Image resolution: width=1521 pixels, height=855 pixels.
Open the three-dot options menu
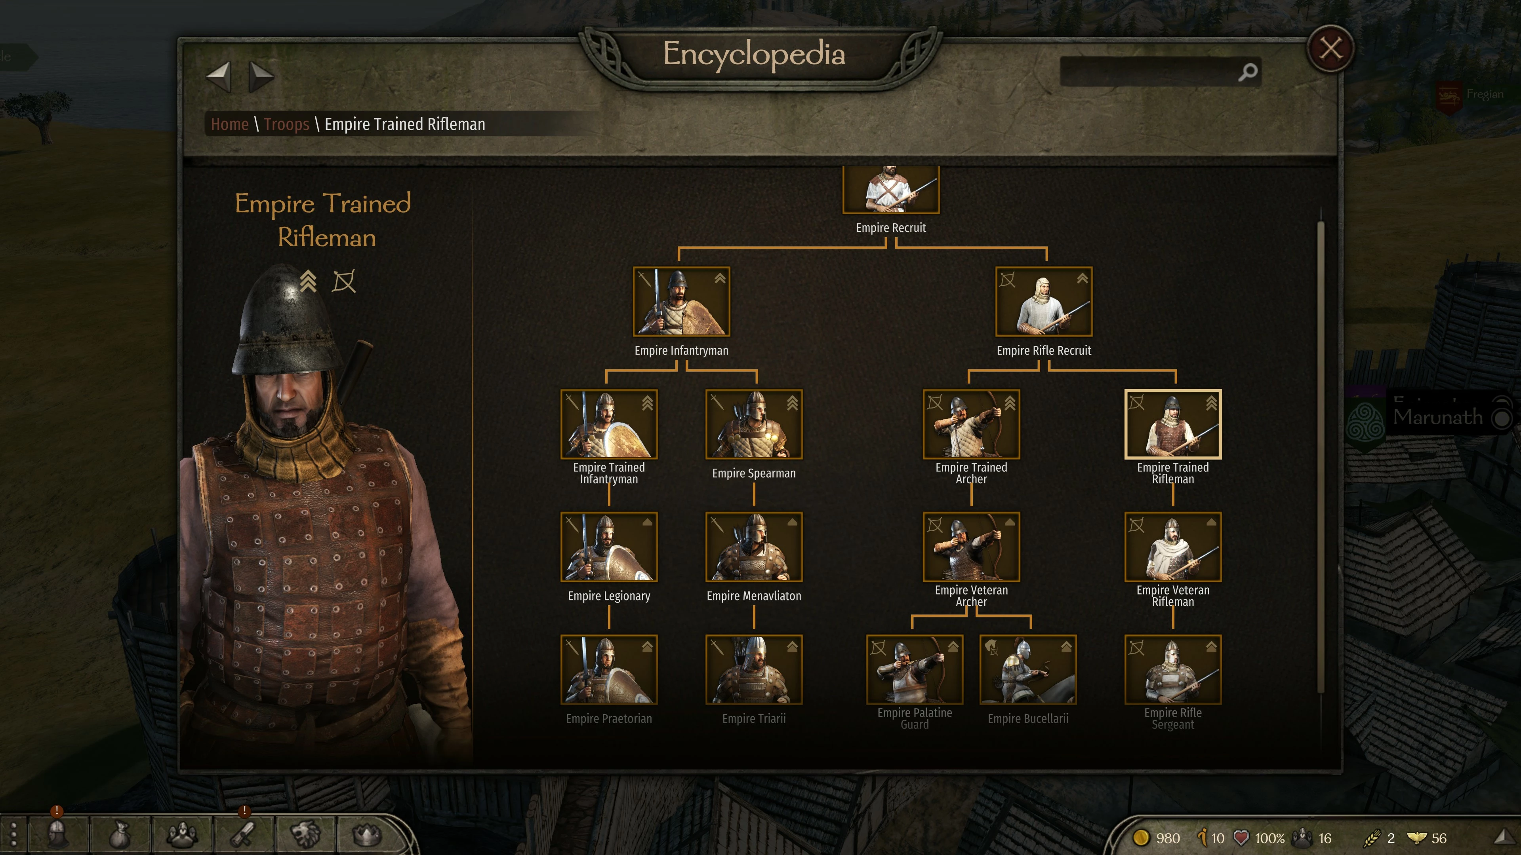pyautogui.click(x=13, y=834)
